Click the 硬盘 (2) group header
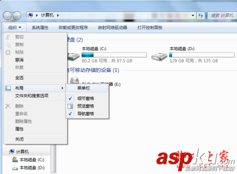The height and width of the screenshot is (174, 237). click(75, 40)
